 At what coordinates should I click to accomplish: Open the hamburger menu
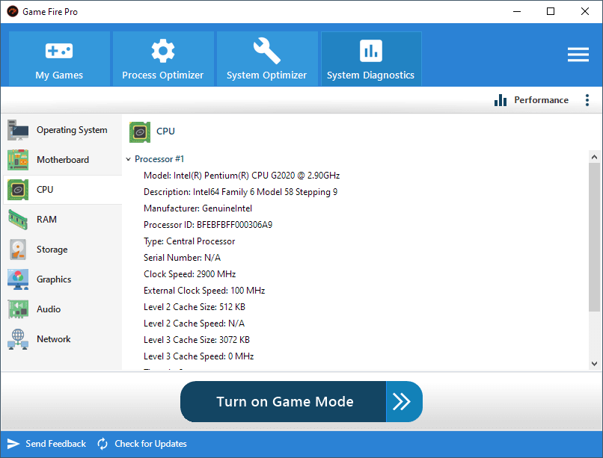578,54
